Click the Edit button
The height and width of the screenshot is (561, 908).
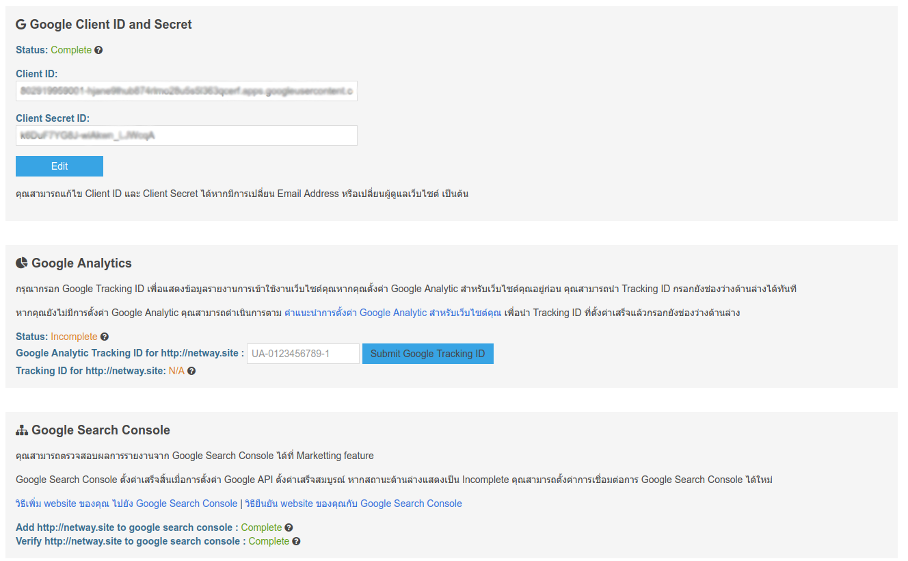(59, 166)
